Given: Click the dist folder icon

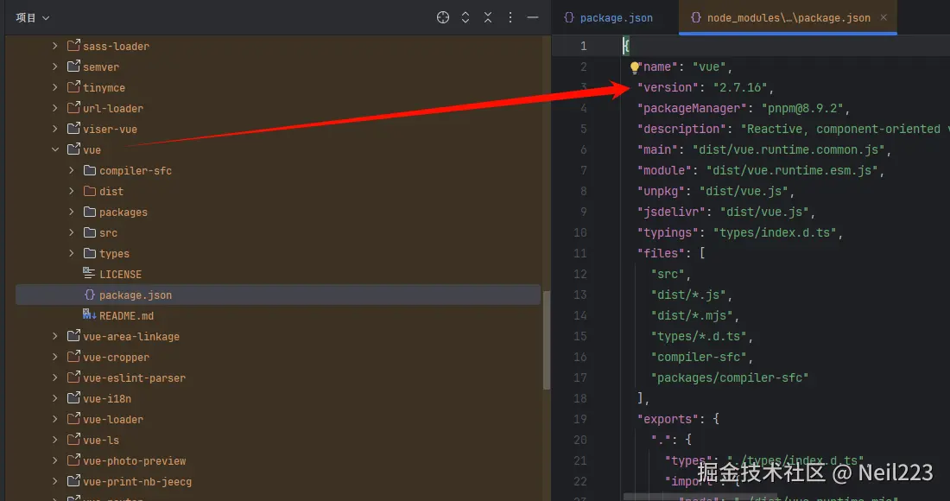Looking at the screenshot, I should pos(90,191).
